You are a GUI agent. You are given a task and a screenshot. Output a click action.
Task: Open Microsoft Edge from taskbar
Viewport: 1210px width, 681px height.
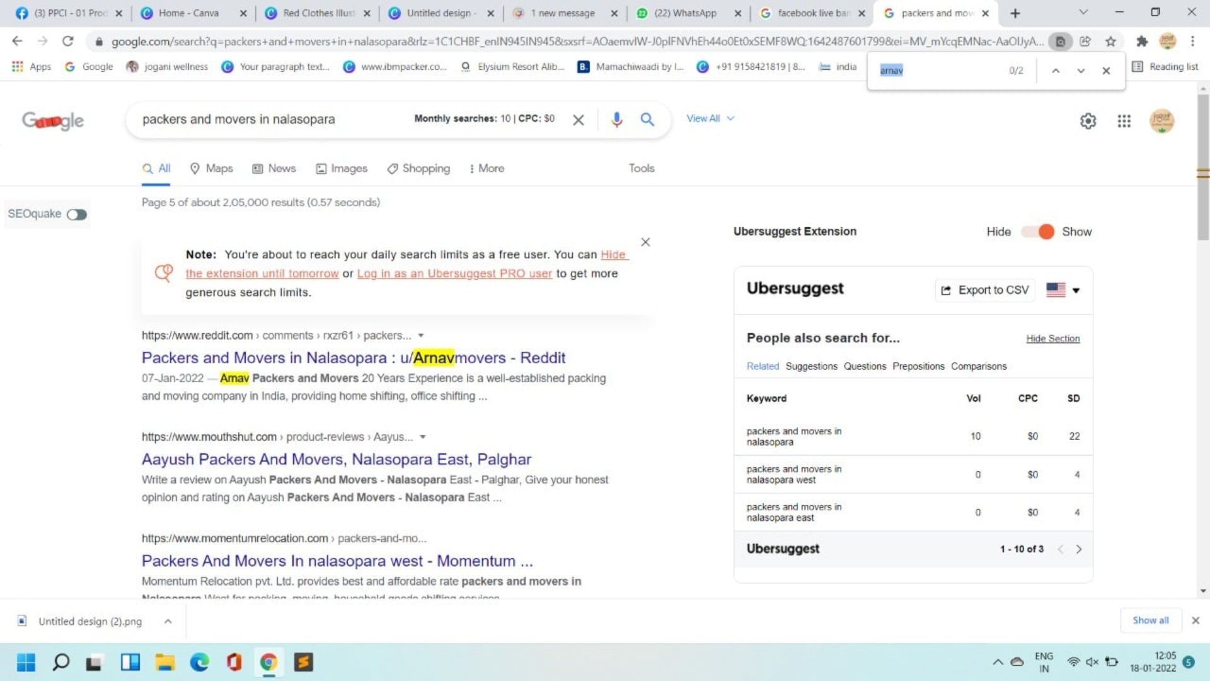[200, 662]
